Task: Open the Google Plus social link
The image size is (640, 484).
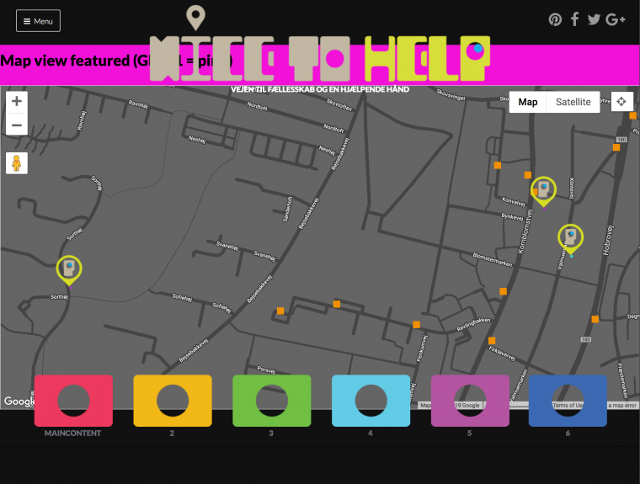Action: (x=616, y=19)
